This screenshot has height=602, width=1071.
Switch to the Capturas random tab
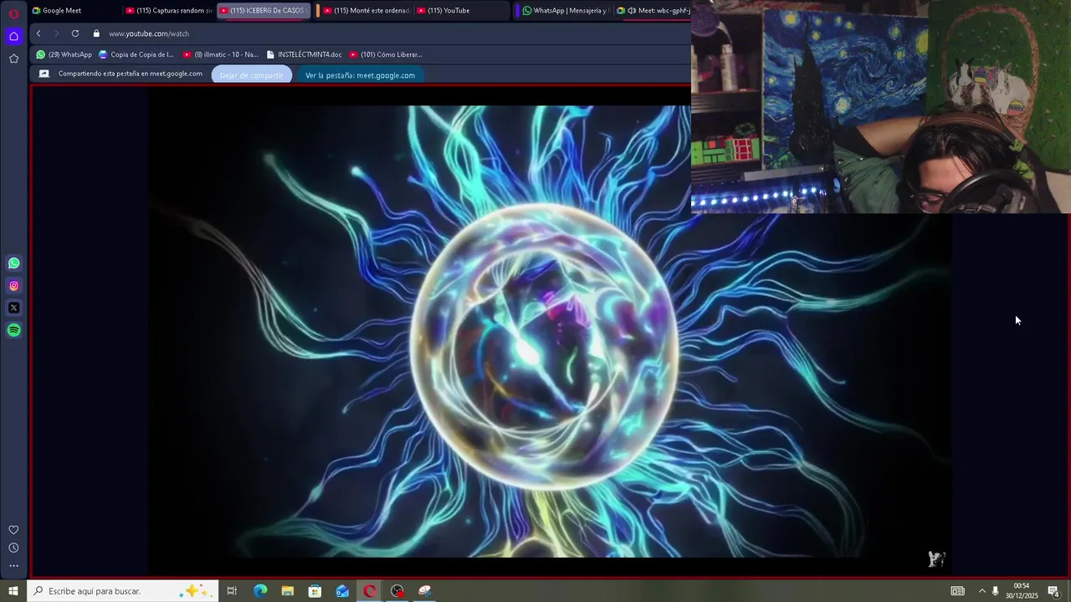(x=168, y=11)
